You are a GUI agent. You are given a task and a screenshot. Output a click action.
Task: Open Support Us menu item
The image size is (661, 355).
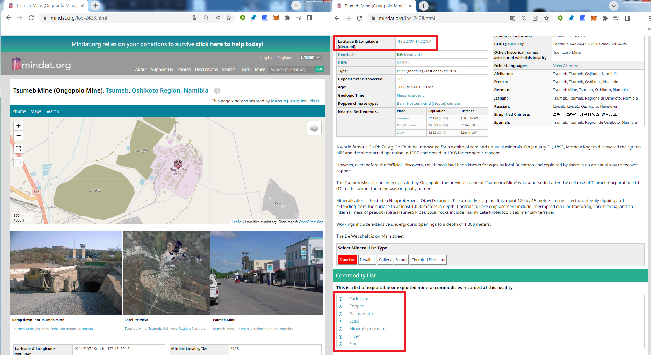point(162,70)
